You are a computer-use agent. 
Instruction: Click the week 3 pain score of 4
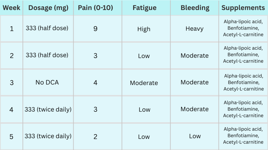96,83
